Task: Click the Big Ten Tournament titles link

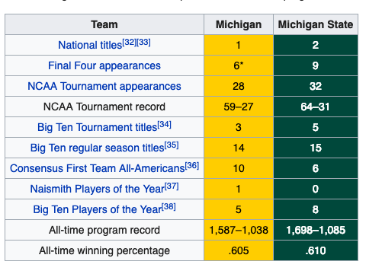Action: pyautogui.click(x=98, y=127)
